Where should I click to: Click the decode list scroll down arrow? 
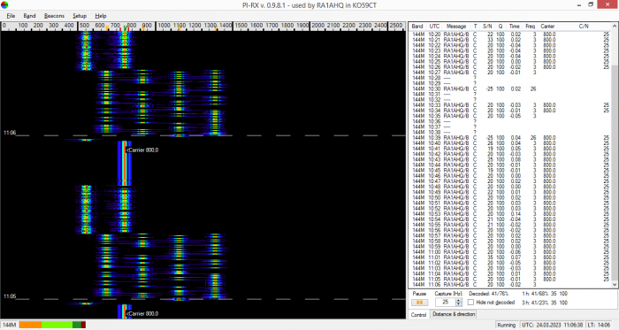pyautogui.click(x=615, y=284)
